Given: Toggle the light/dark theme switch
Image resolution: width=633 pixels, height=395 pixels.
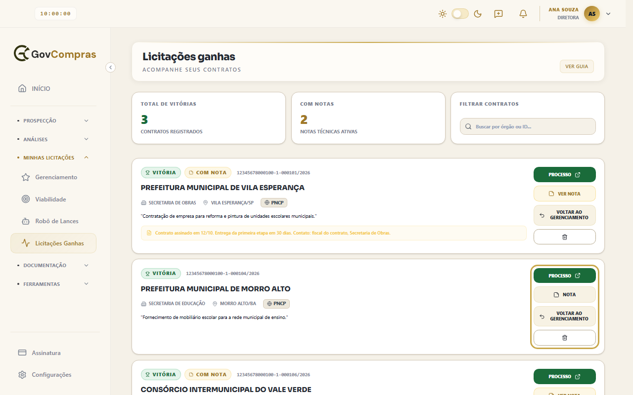Looking at the screenshot, I should [460, 14].
